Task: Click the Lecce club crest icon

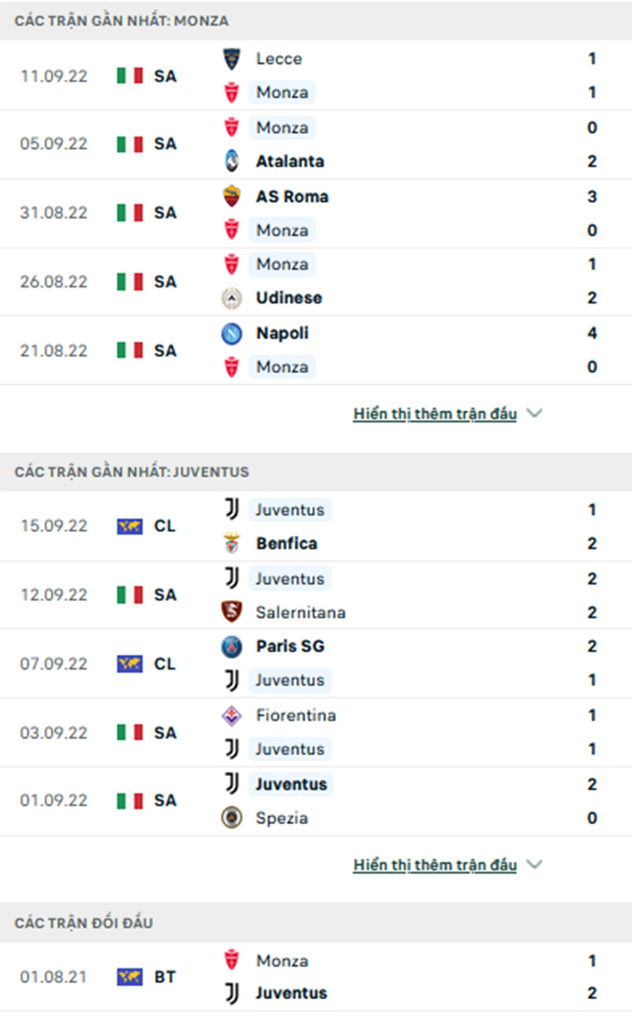Action: tap(231, 59)
